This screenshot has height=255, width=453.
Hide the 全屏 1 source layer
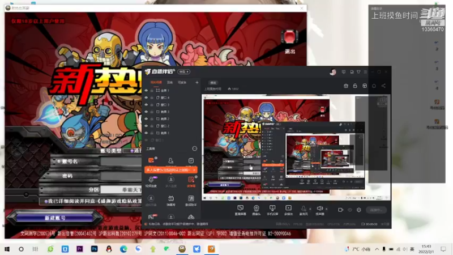(146, 91)
